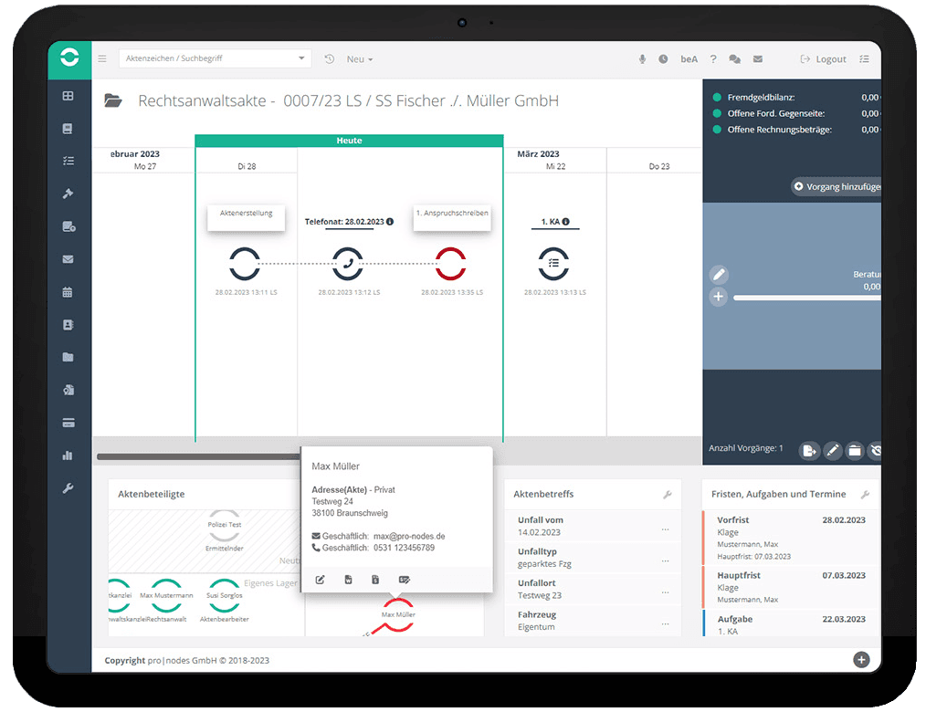Click the email address max@pro-nodes.de

coord(409,536)
